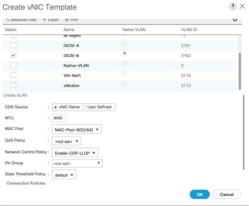Open the MAC Pool dropdown
The width and height of the screenshot is (249, 206).
tap(77, 129)
